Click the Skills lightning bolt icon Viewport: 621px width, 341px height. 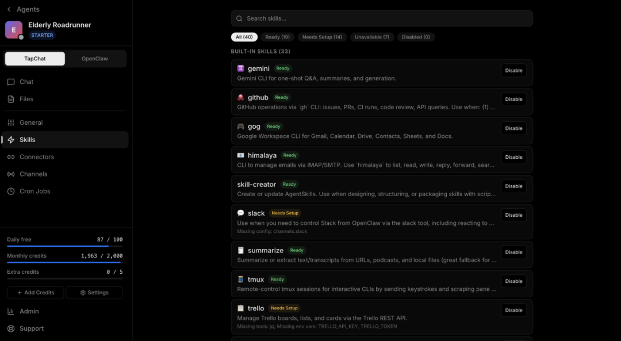click(11, 140)
